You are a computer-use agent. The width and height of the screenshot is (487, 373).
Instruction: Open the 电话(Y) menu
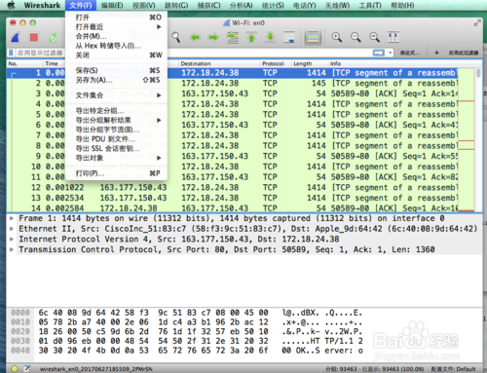[305, 6]
